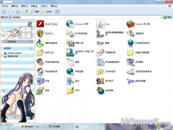Open Automatic Updates icon
The image size is (173, 130).
(x=100, y=90)
